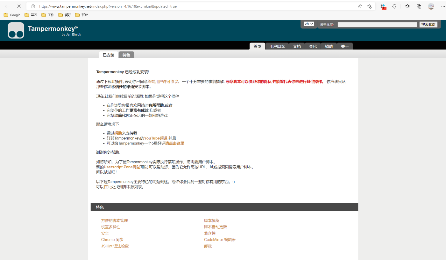Open the 卸载 feature link
Viewport: 446px width, 260px height.
point(208,246)
